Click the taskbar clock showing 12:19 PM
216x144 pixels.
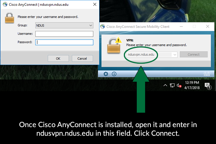coord(192,85)
